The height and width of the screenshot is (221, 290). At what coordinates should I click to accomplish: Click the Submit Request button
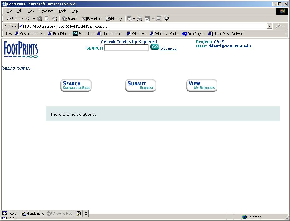coord(140,86)
